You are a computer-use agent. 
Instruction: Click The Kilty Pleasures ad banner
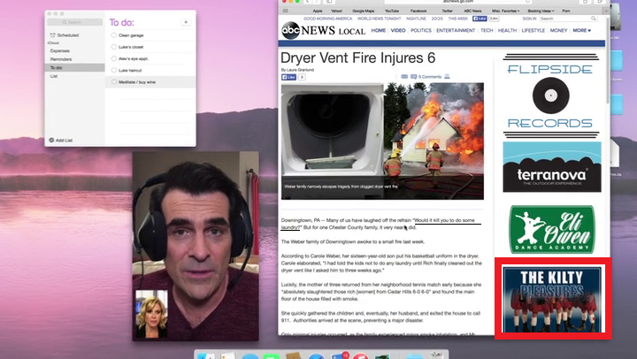[x=552, y=299]
